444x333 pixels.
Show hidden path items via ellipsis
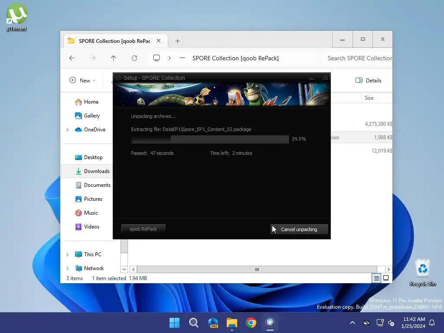pyautogui.click(x=182, y=58)
